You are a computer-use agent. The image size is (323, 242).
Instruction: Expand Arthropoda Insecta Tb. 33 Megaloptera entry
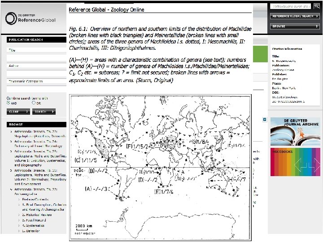point(11,132)
